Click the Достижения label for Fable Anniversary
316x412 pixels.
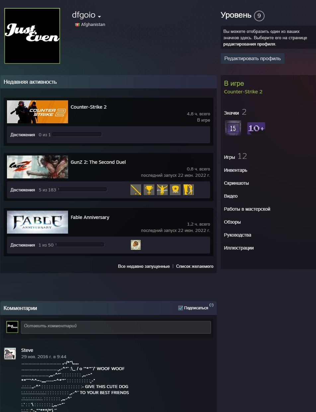point(23,245)
